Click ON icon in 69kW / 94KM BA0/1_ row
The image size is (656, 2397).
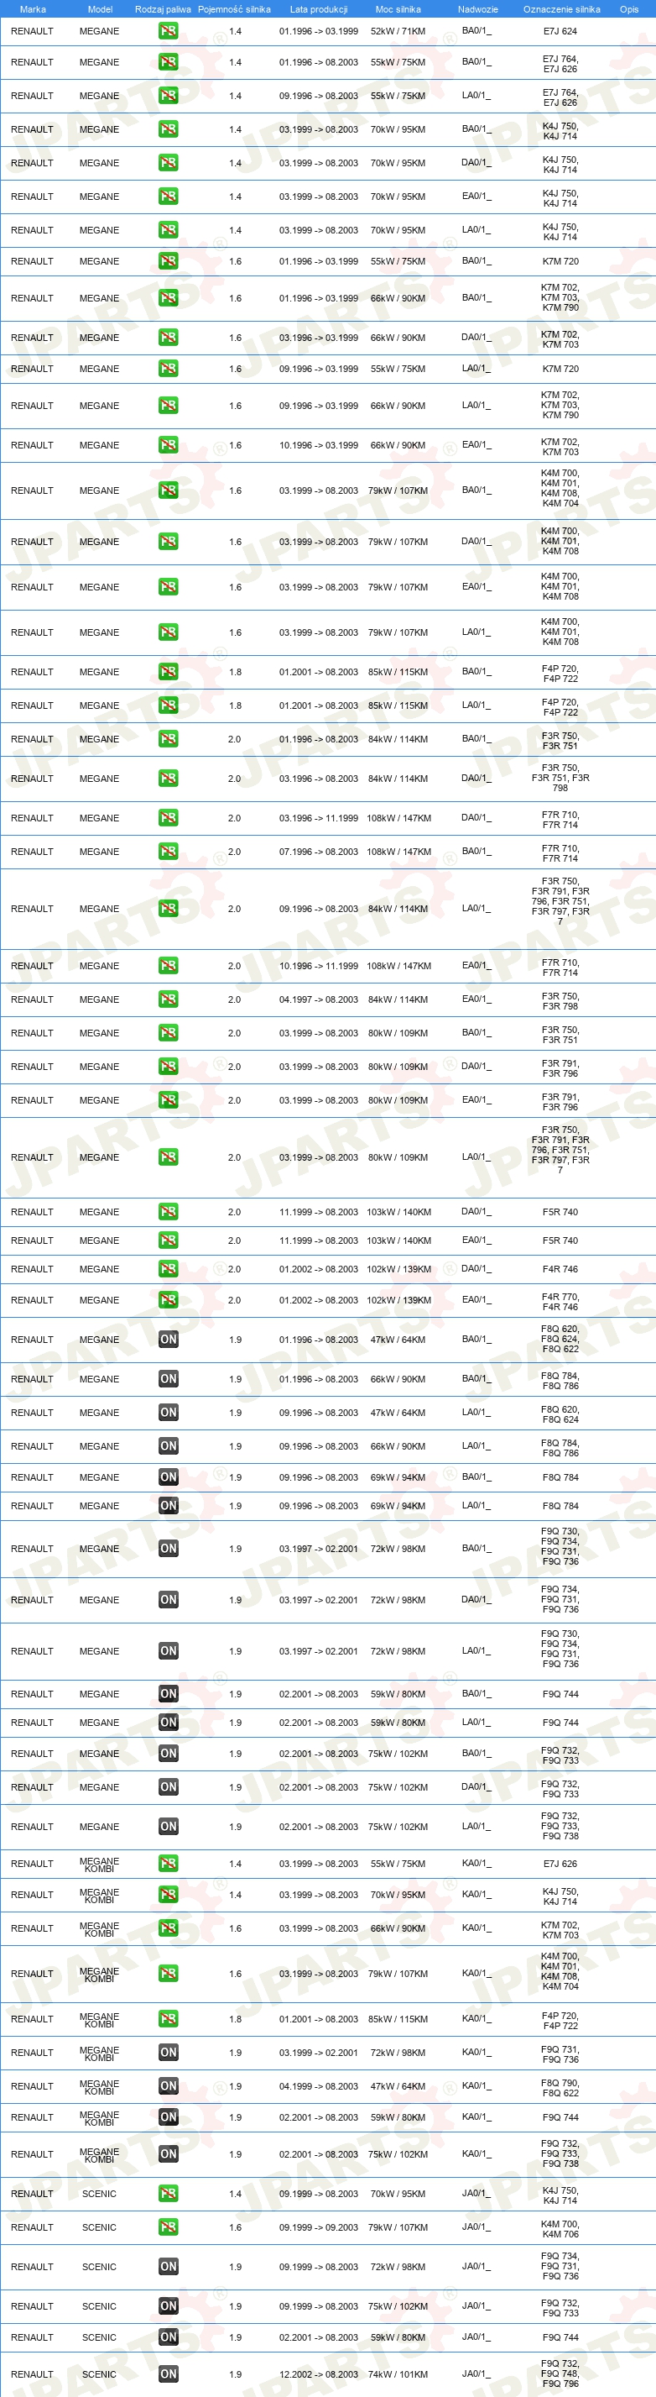[x=168, y=1477]
